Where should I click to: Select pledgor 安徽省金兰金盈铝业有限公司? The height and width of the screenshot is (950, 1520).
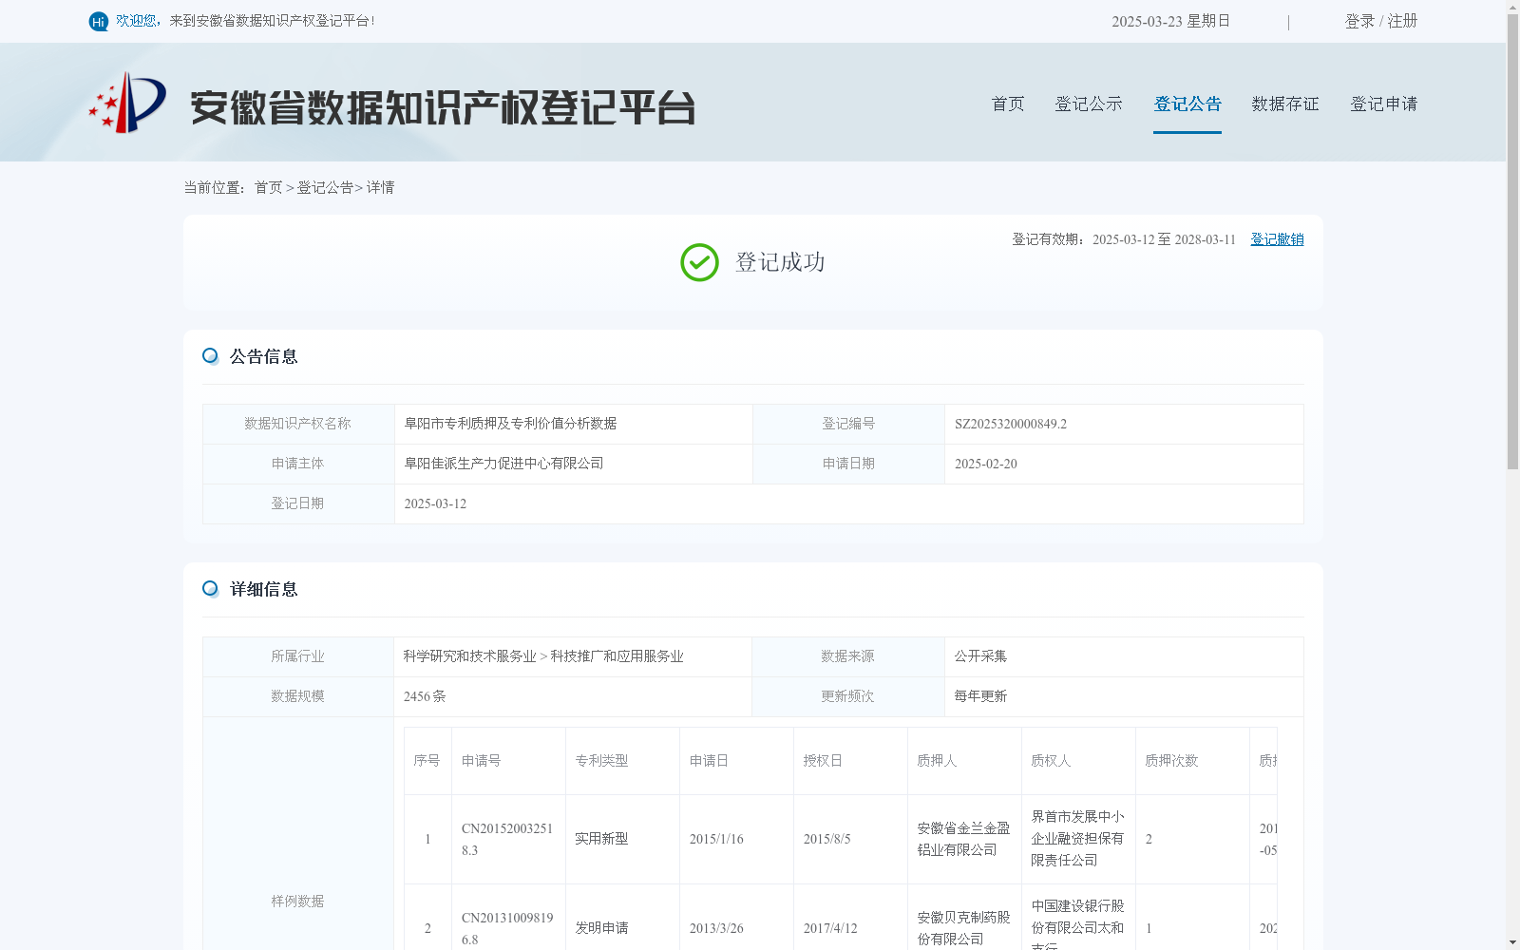[963, 839]
